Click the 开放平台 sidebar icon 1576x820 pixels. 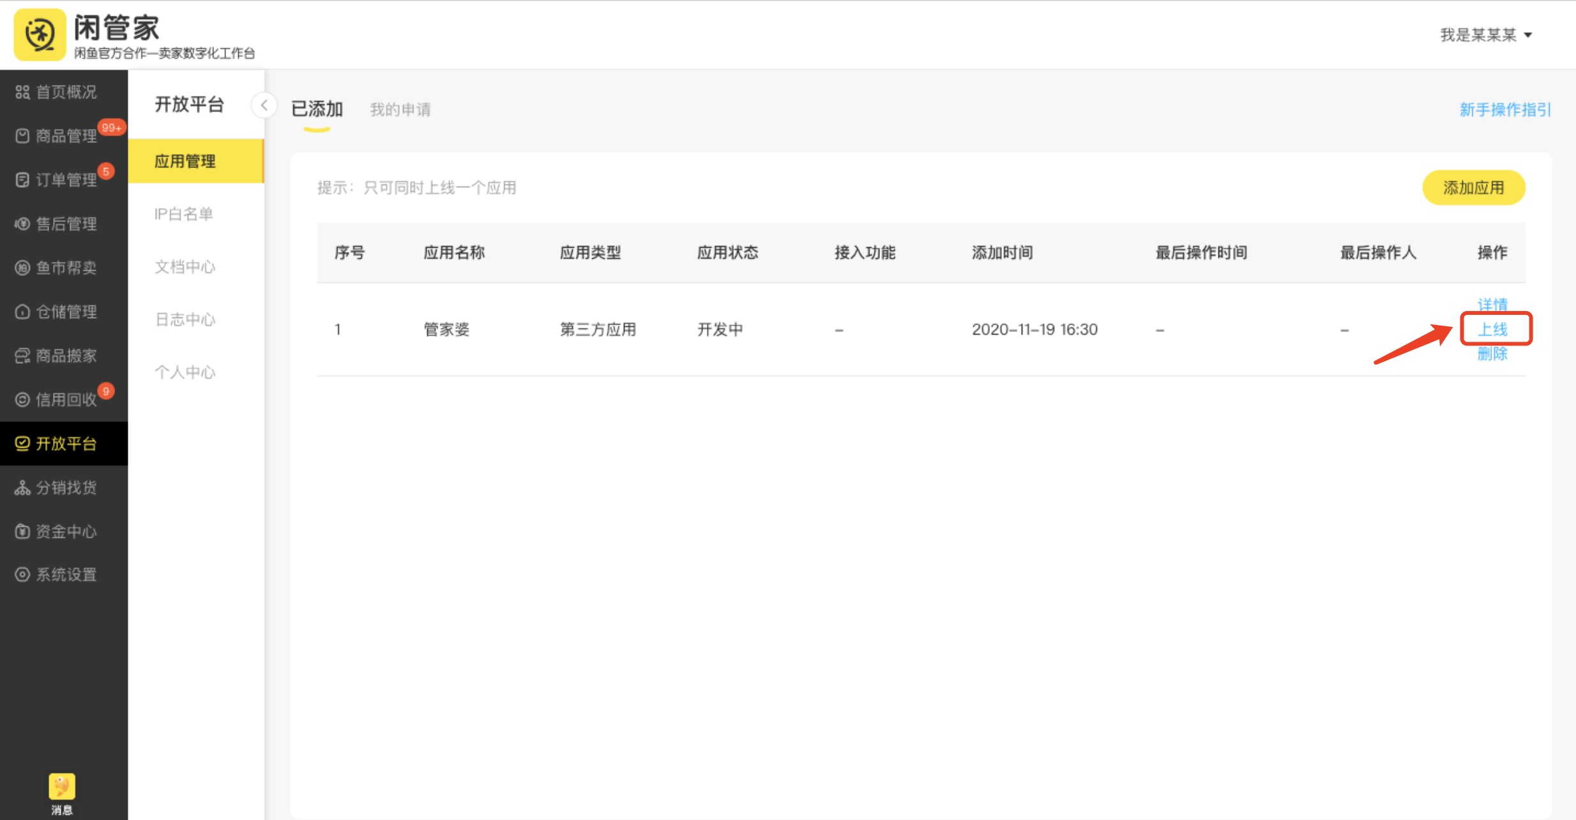[x=22, y=443]
